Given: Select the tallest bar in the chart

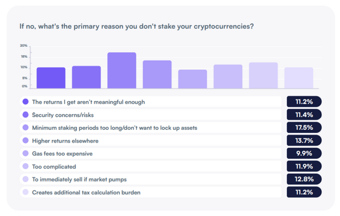Looking at the screenshot, I should (121, 70).
